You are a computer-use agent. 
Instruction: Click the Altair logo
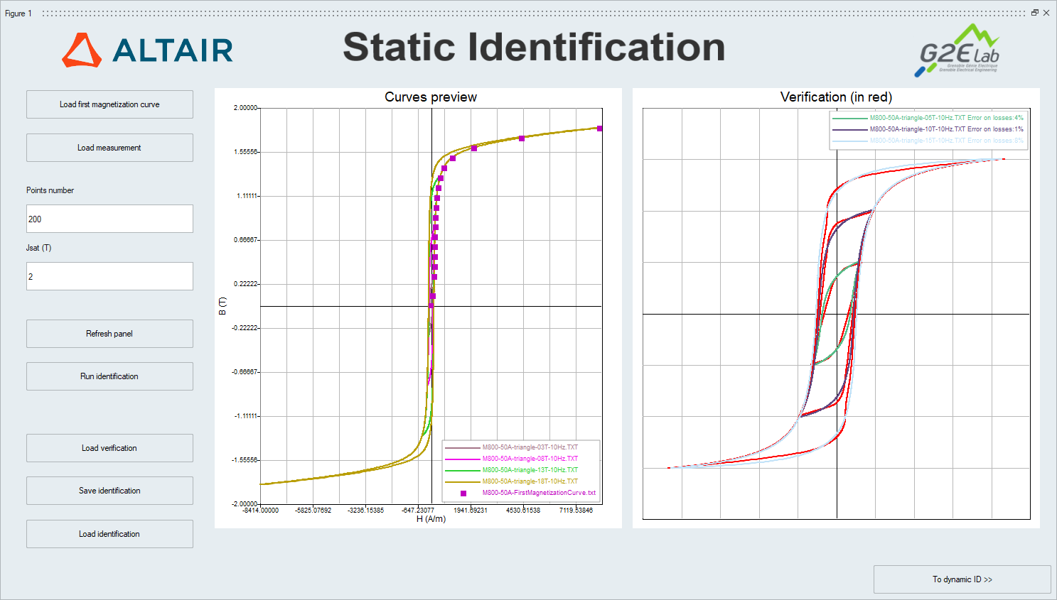(x=148, y=50)
